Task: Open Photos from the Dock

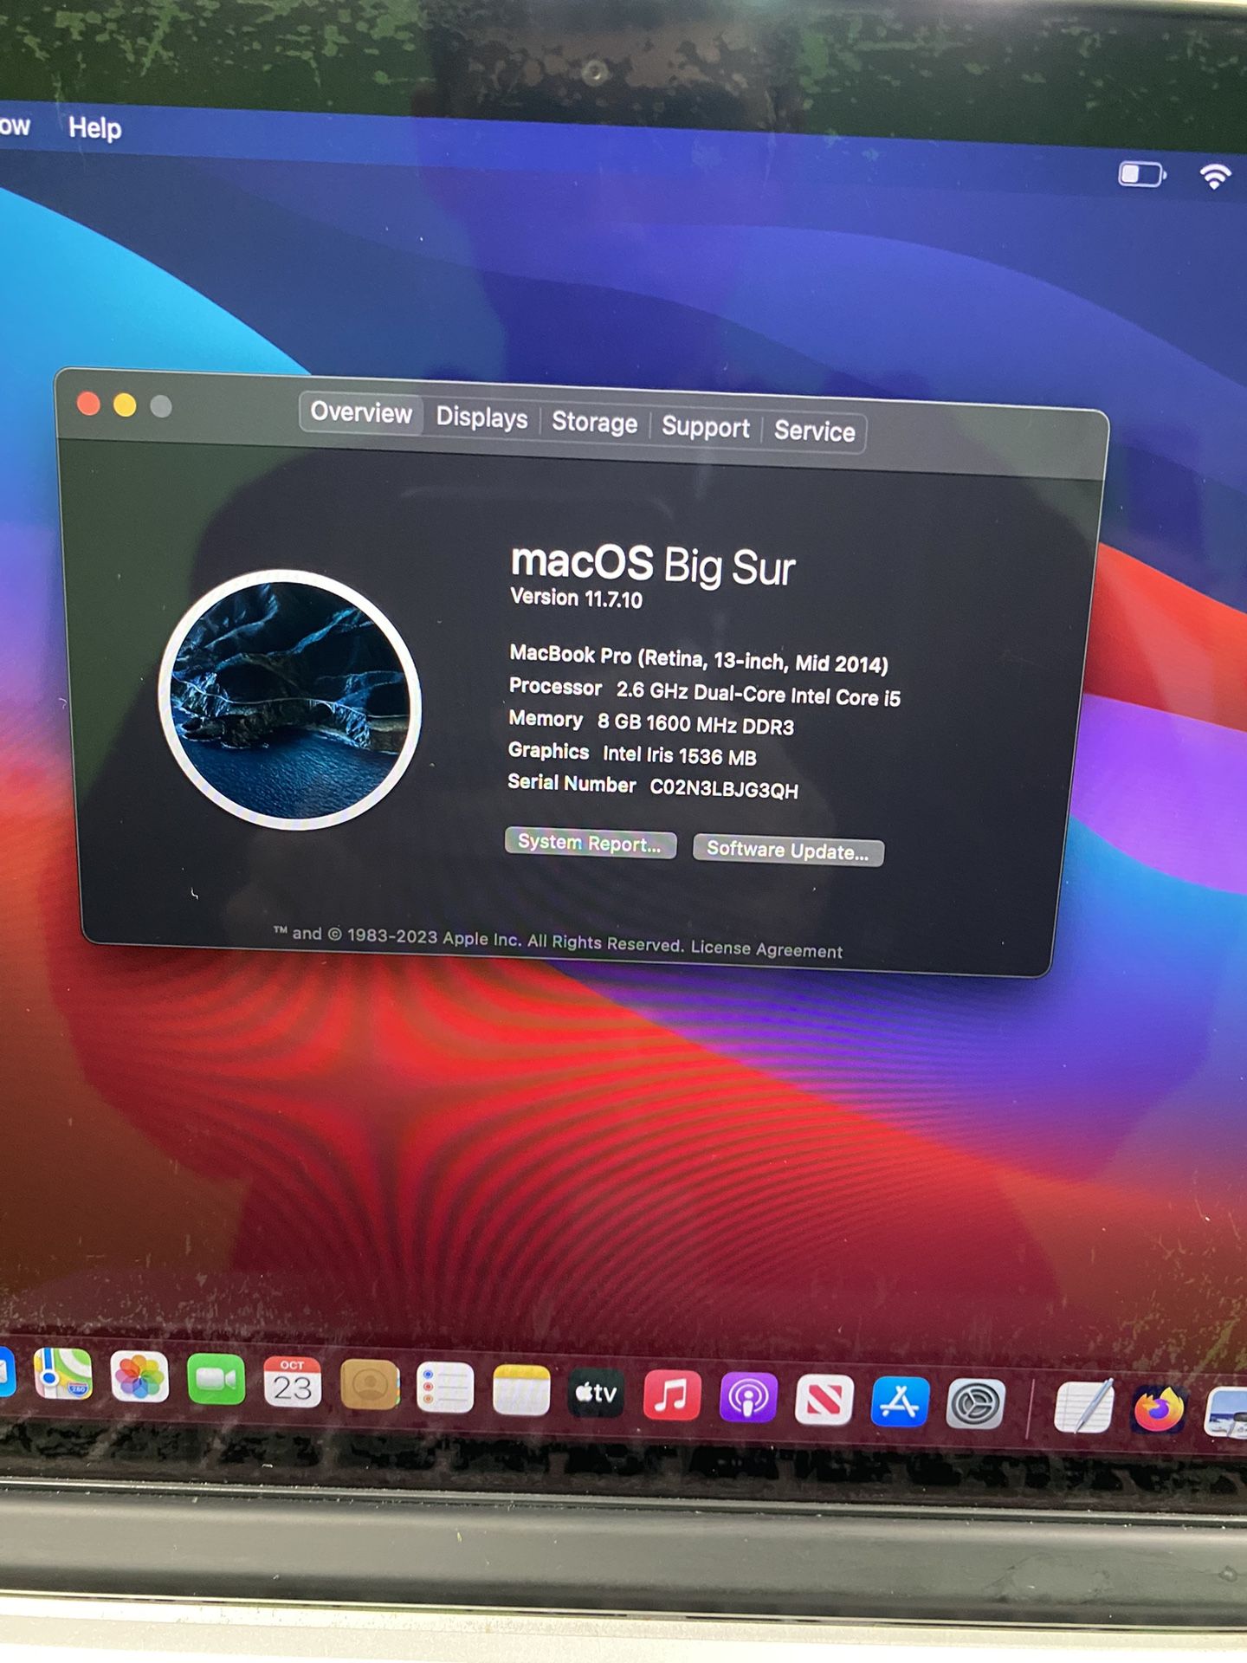Action: coord(139,1377)
